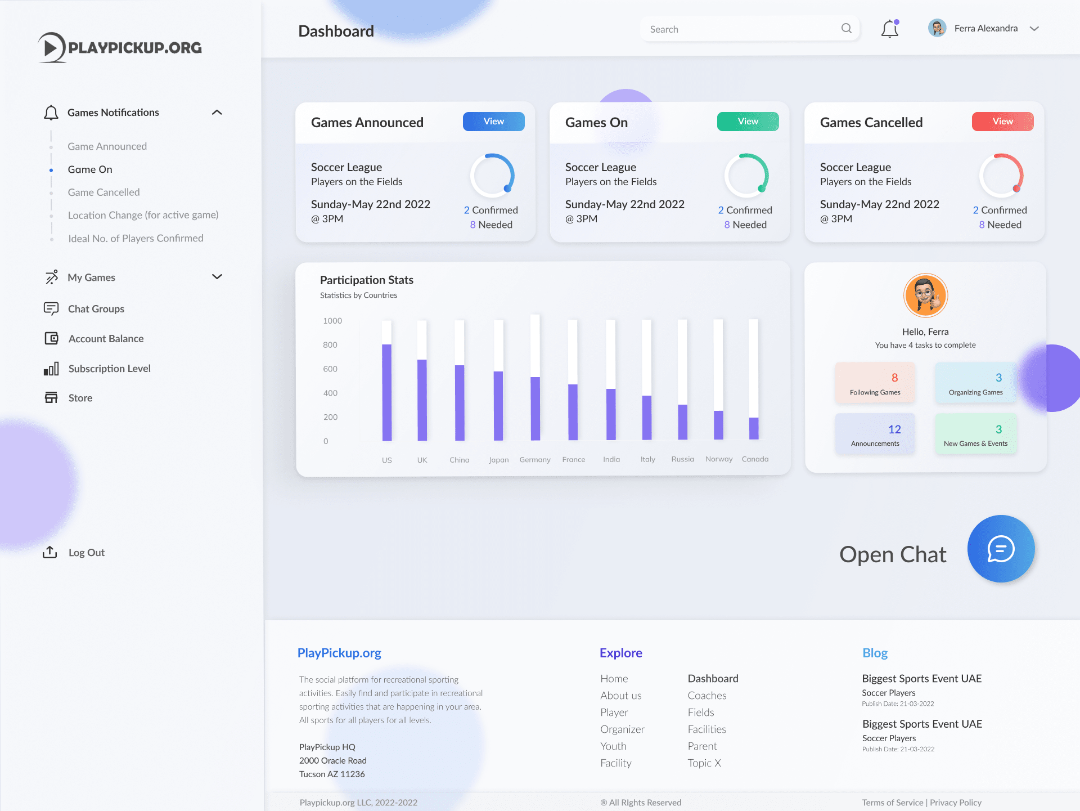Focus the Search input field
This screenshot has height=811, width=1080.
click(750, 29)
